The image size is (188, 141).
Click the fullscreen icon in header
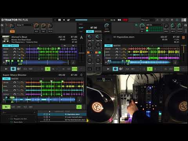pyautogui.click(x=177, y=20)
